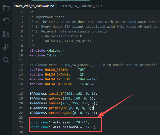
Task: Click the subnet variable name
Action: coord(55,103)
